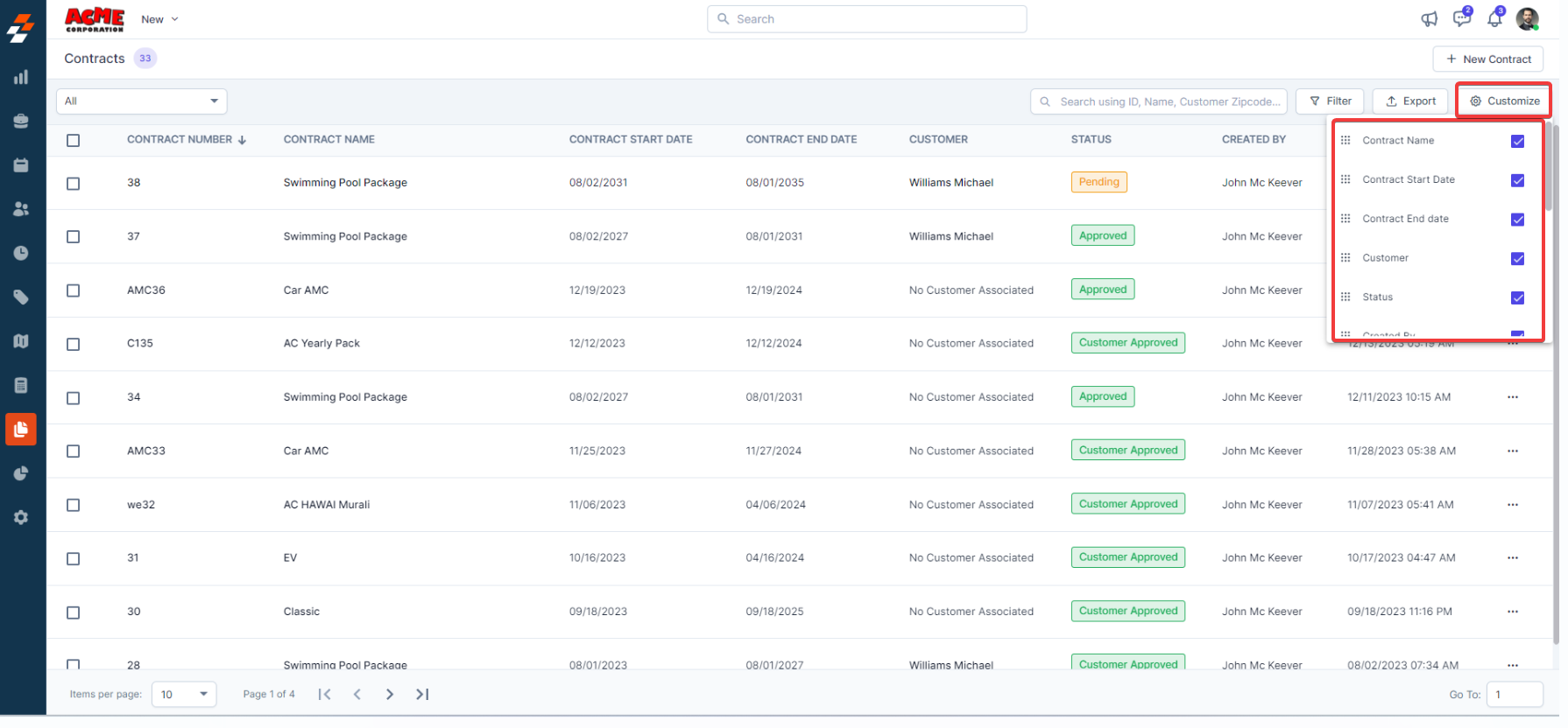Open the settings gear in sidebar
This screenshot has height=728, width=1568.
[x=21, y=517]
